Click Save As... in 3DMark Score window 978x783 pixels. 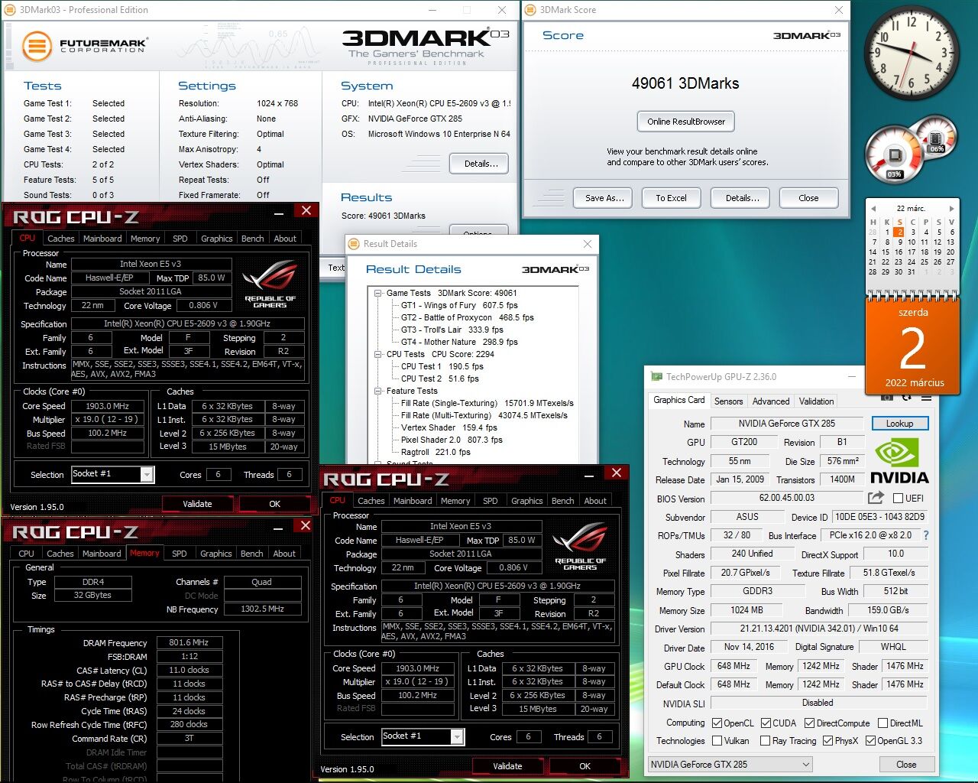point(604,198)
